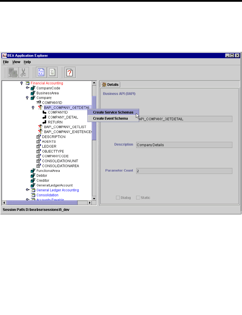Toggle the Static checkbox
The image size is (242, 315).
138,198
